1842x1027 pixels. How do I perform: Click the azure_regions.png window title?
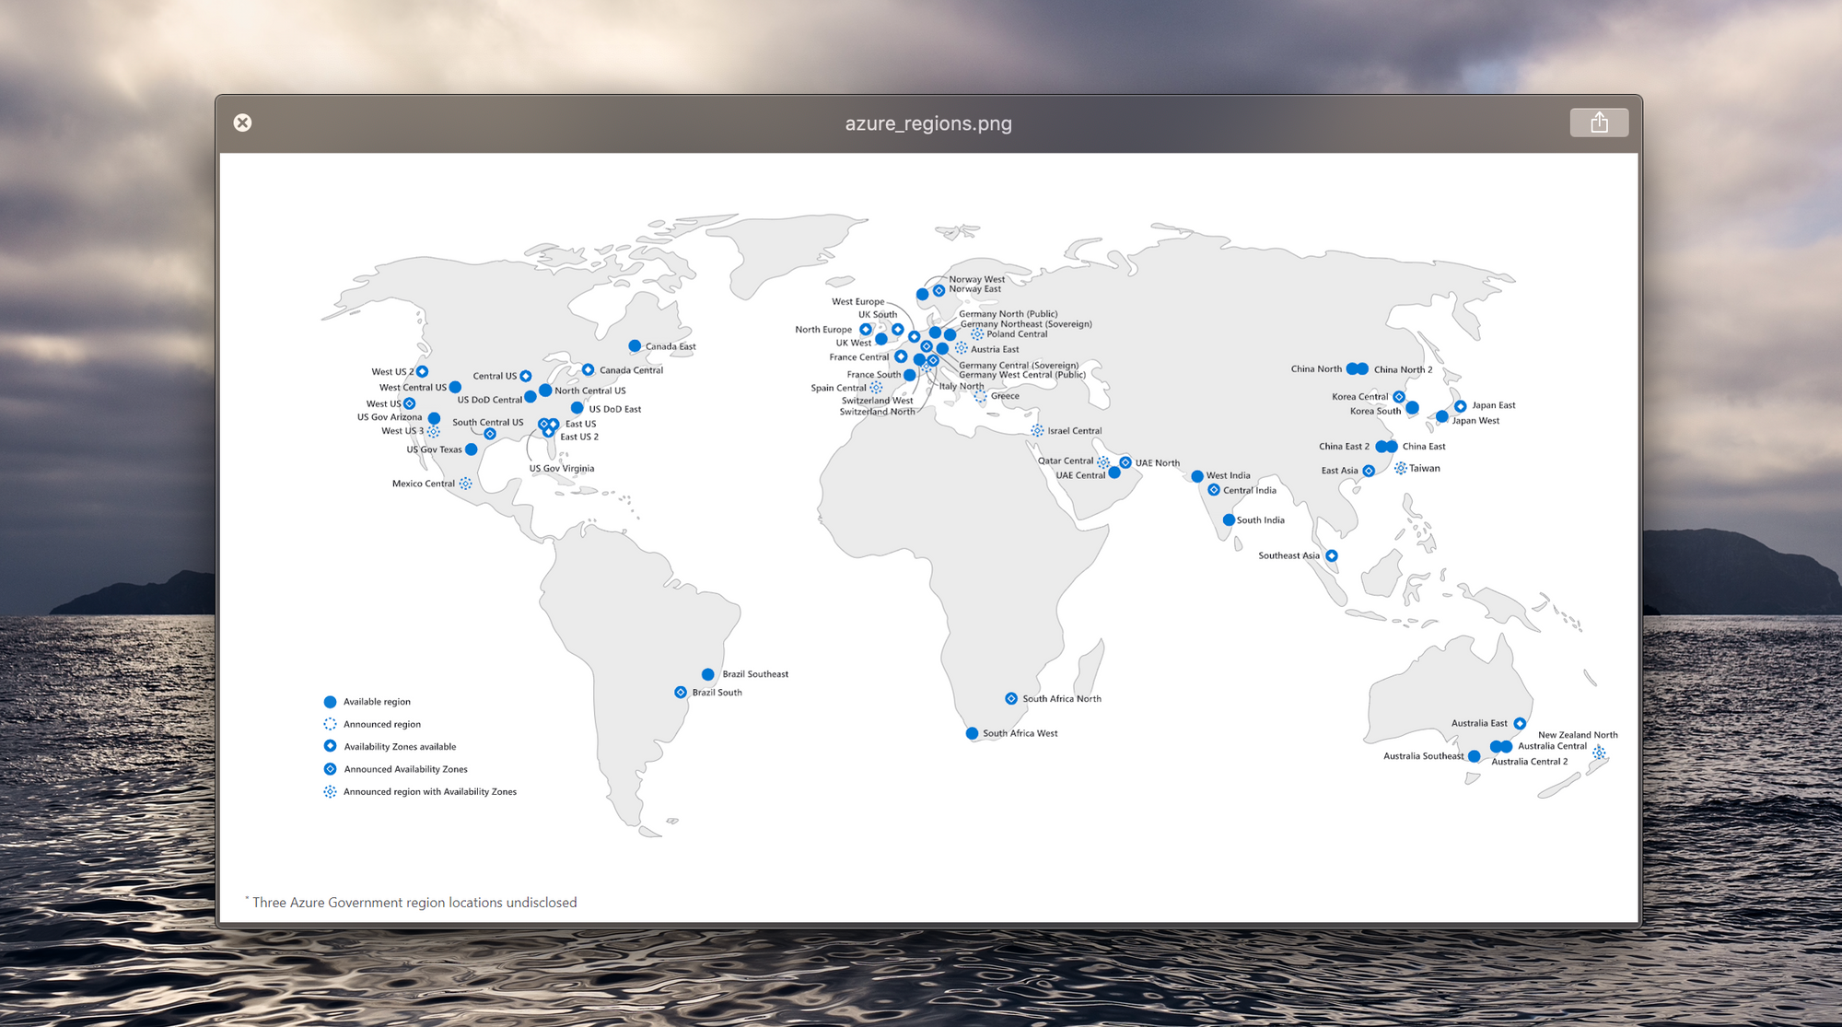tap(927, 123)
